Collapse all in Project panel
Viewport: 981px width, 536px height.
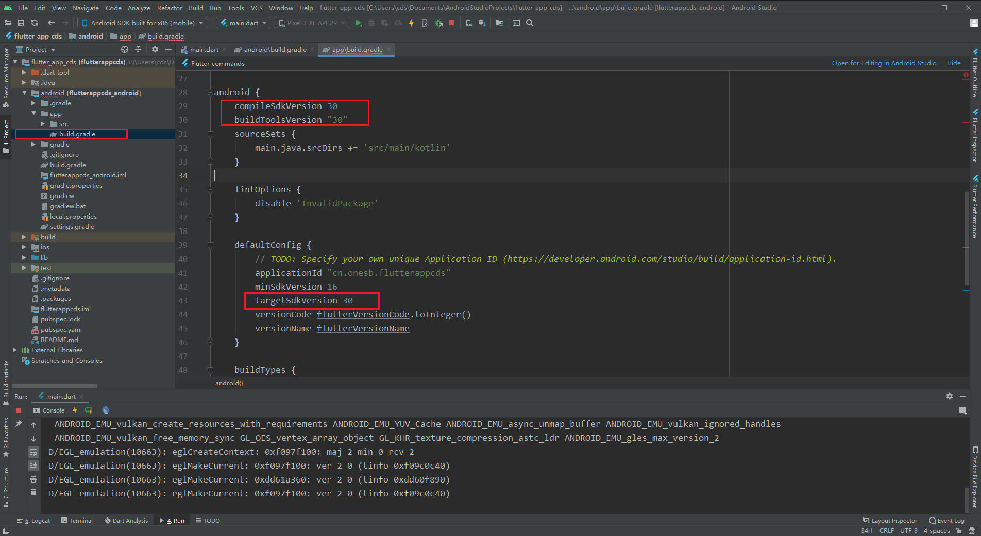click(138, 49)
